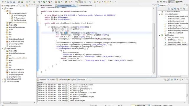Toggle Hide Non-Public Members in Outline toolbar
Viewport: 189px width, 106px height.
(x=181, y=9)
